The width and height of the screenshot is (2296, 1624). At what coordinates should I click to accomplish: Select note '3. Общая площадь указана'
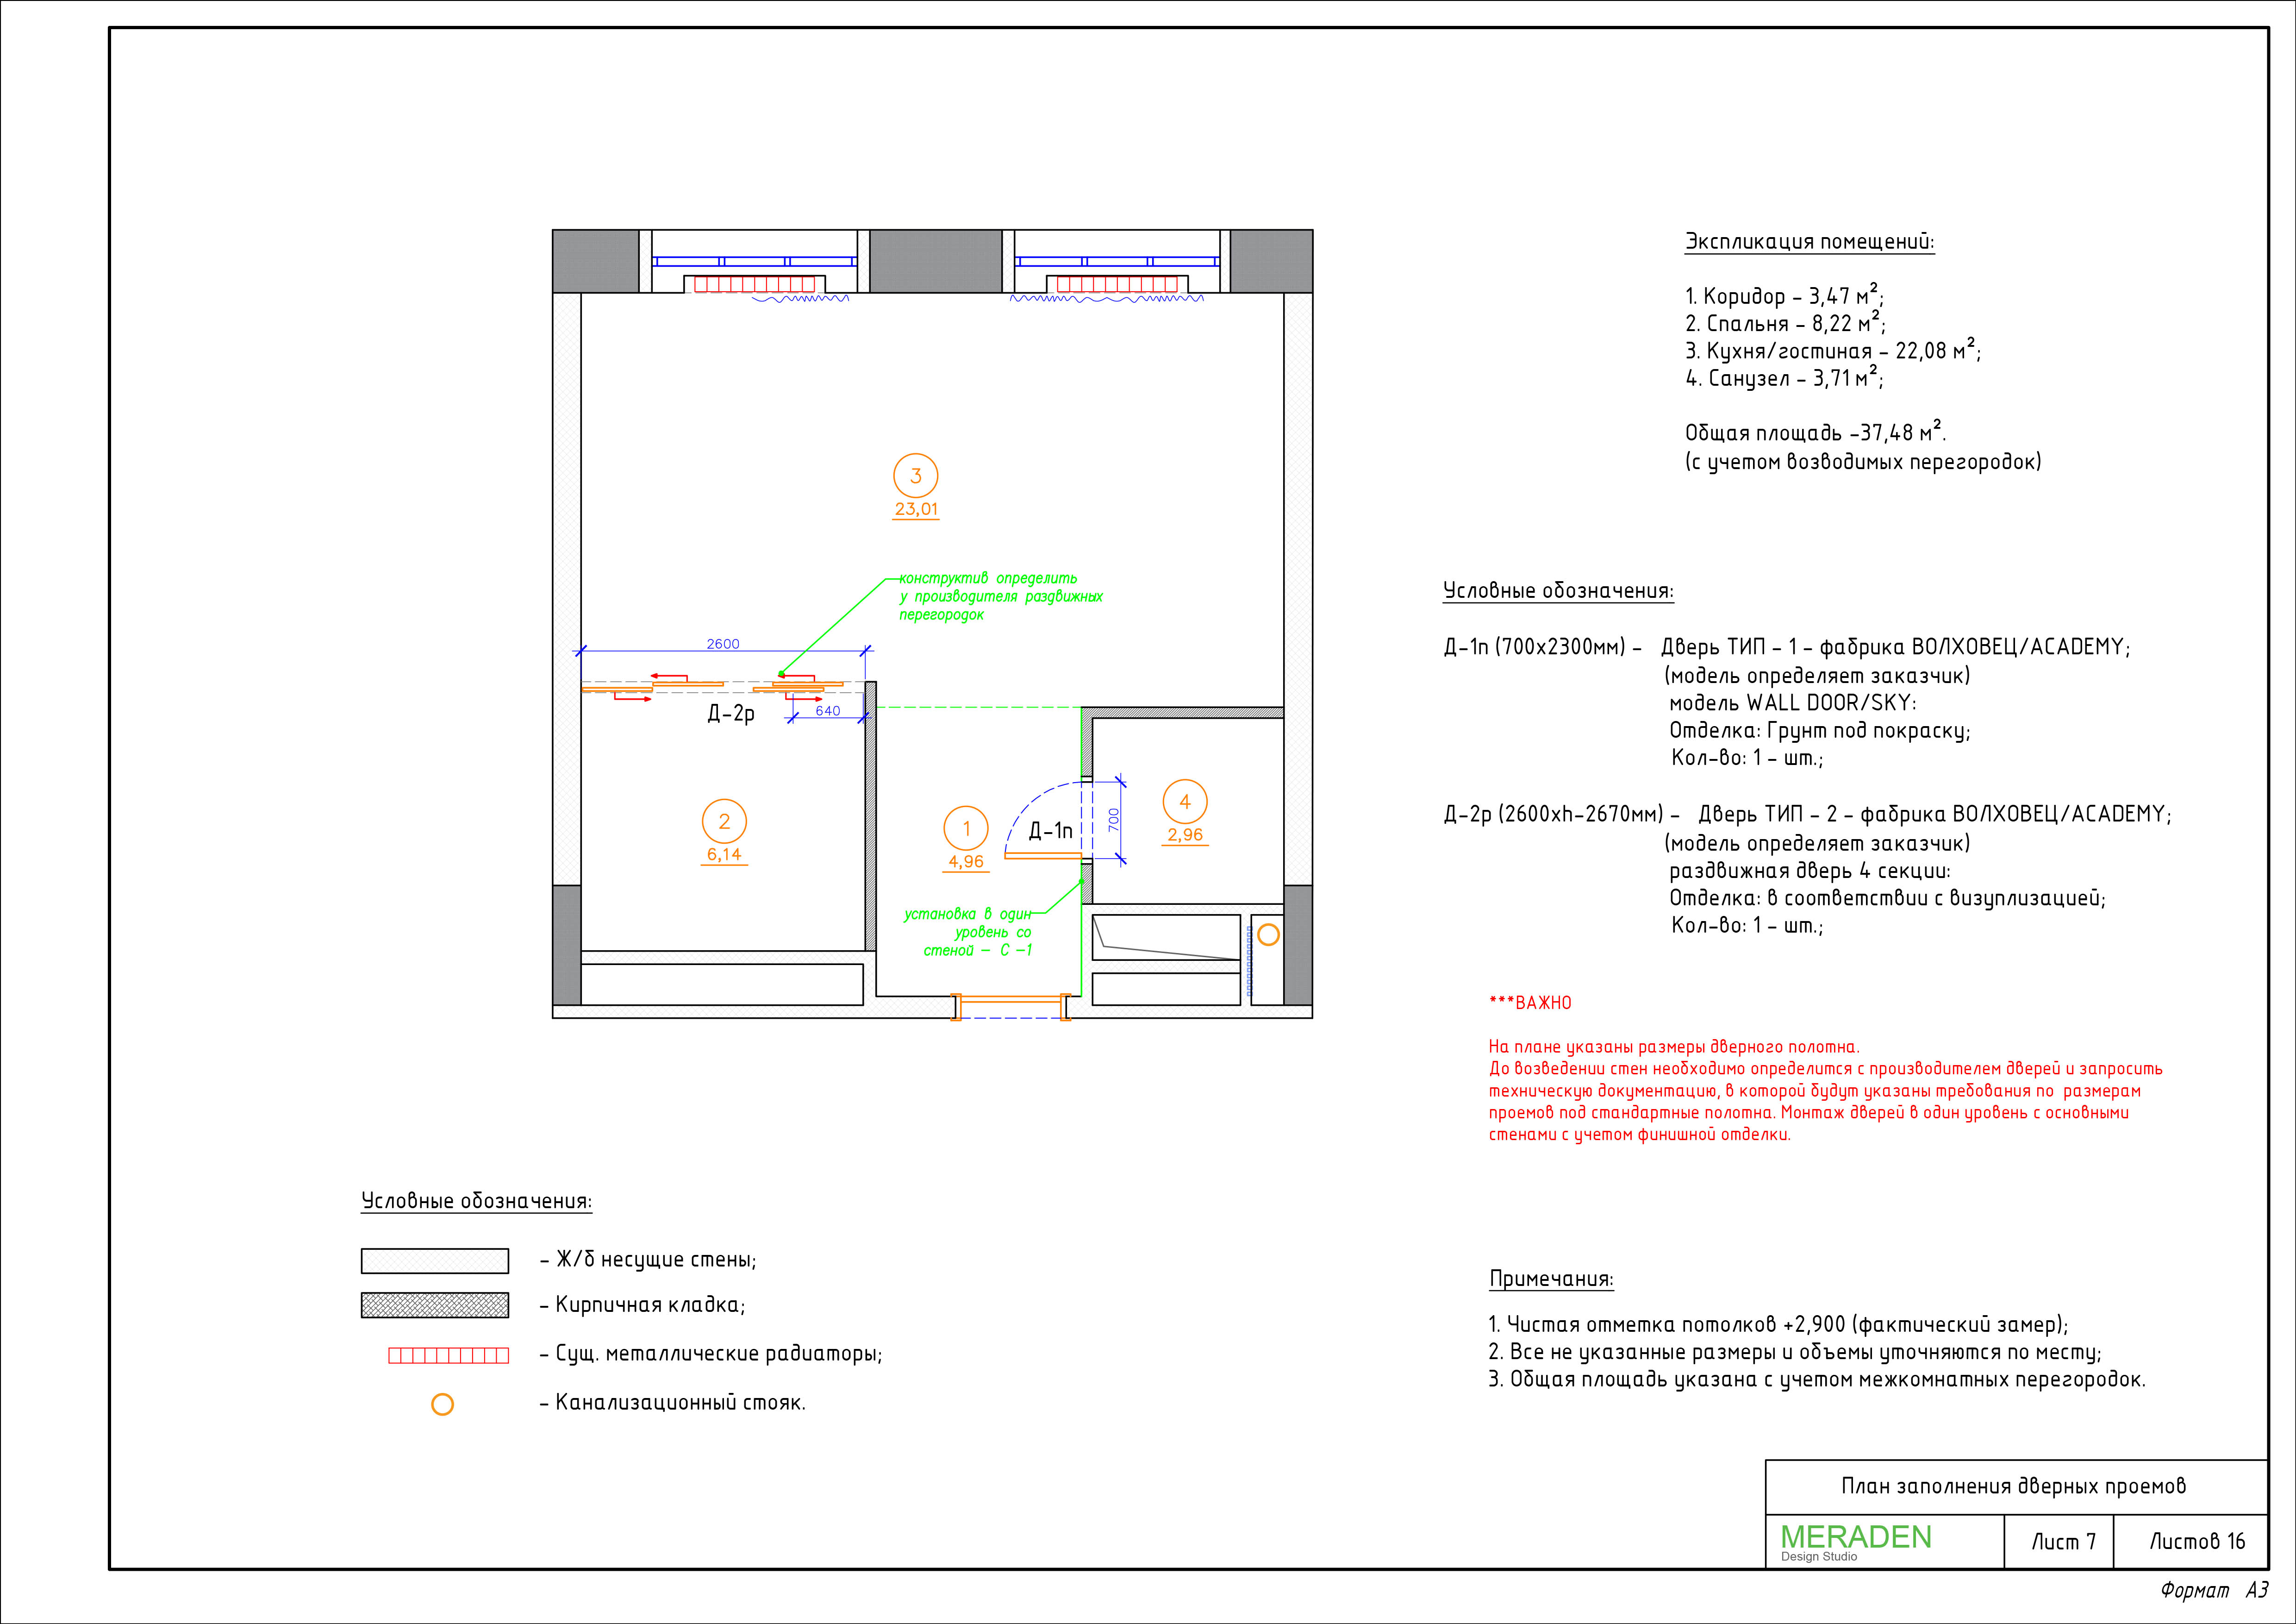1817,1379
